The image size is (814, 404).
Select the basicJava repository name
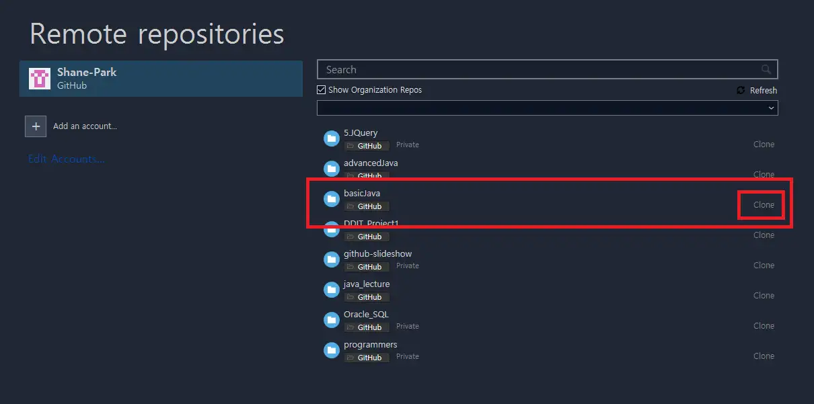click(362, 194)
